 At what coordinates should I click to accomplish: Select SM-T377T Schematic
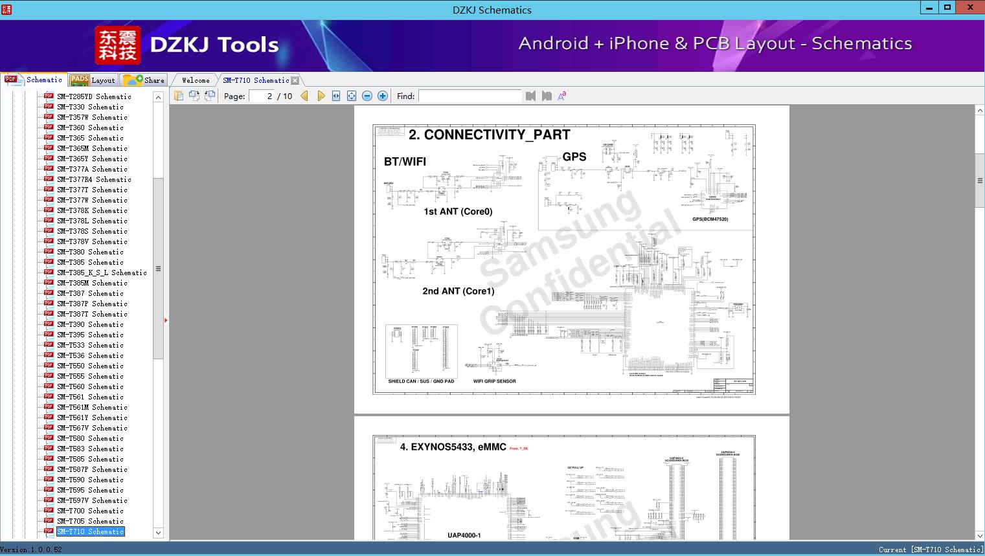92,190
